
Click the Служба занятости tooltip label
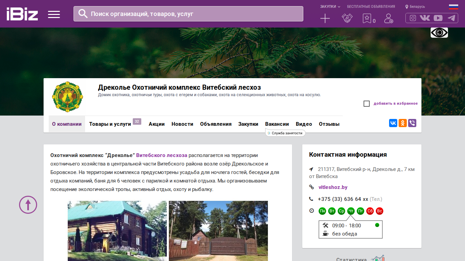coord(285,133)
